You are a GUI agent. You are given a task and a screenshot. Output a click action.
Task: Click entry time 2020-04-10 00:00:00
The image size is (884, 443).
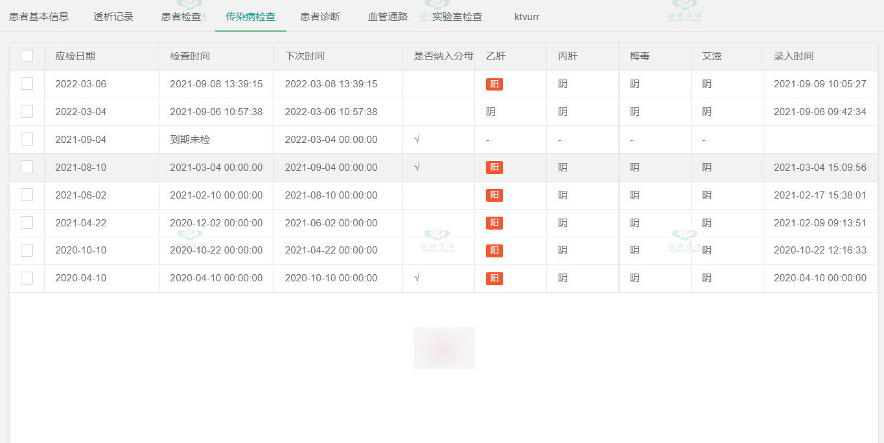point(820,278)
